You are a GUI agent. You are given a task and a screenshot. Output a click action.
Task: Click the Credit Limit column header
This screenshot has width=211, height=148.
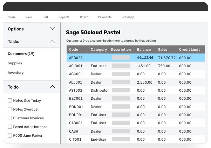point(189,50)
